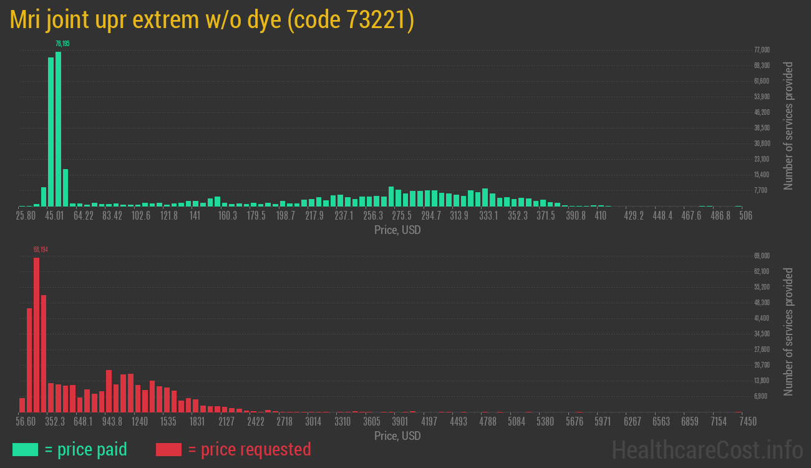811x468 pixels.
Task: Click the 77,000 tick on upper y-axis
Action: [761, 50]
